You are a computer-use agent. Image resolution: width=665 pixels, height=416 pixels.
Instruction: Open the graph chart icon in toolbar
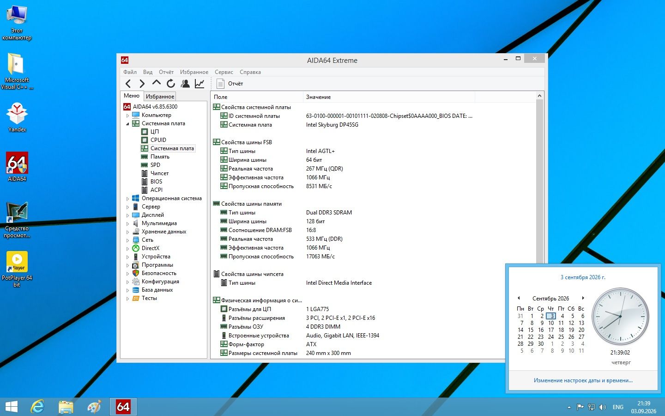(199, 84)
